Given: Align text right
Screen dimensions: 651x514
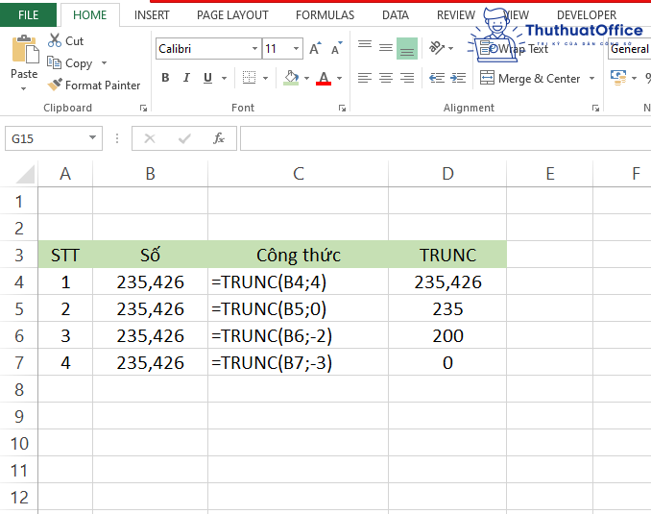Looking at the screenshot, I should point(407,78).
